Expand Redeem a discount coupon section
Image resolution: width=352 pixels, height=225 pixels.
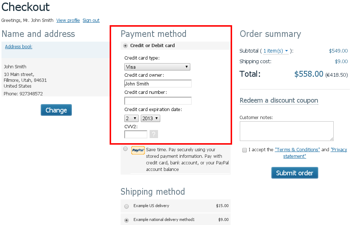point(279,100)
